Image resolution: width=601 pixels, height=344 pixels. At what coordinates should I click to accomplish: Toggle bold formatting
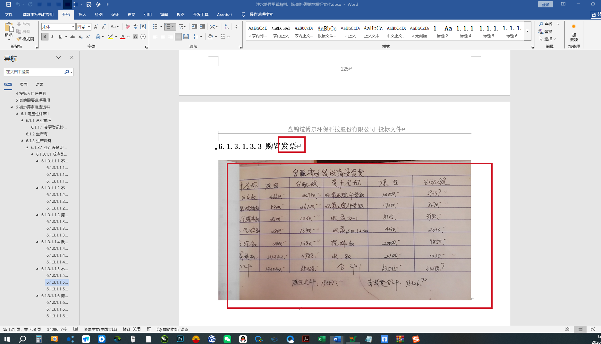[45, 37]
